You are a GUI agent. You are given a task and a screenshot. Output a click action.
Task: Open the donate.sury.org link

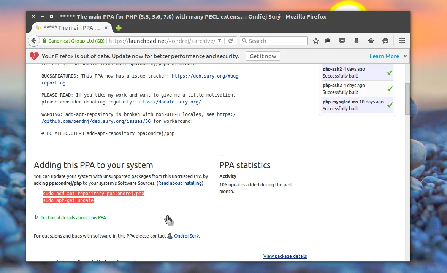pos(169,102)
